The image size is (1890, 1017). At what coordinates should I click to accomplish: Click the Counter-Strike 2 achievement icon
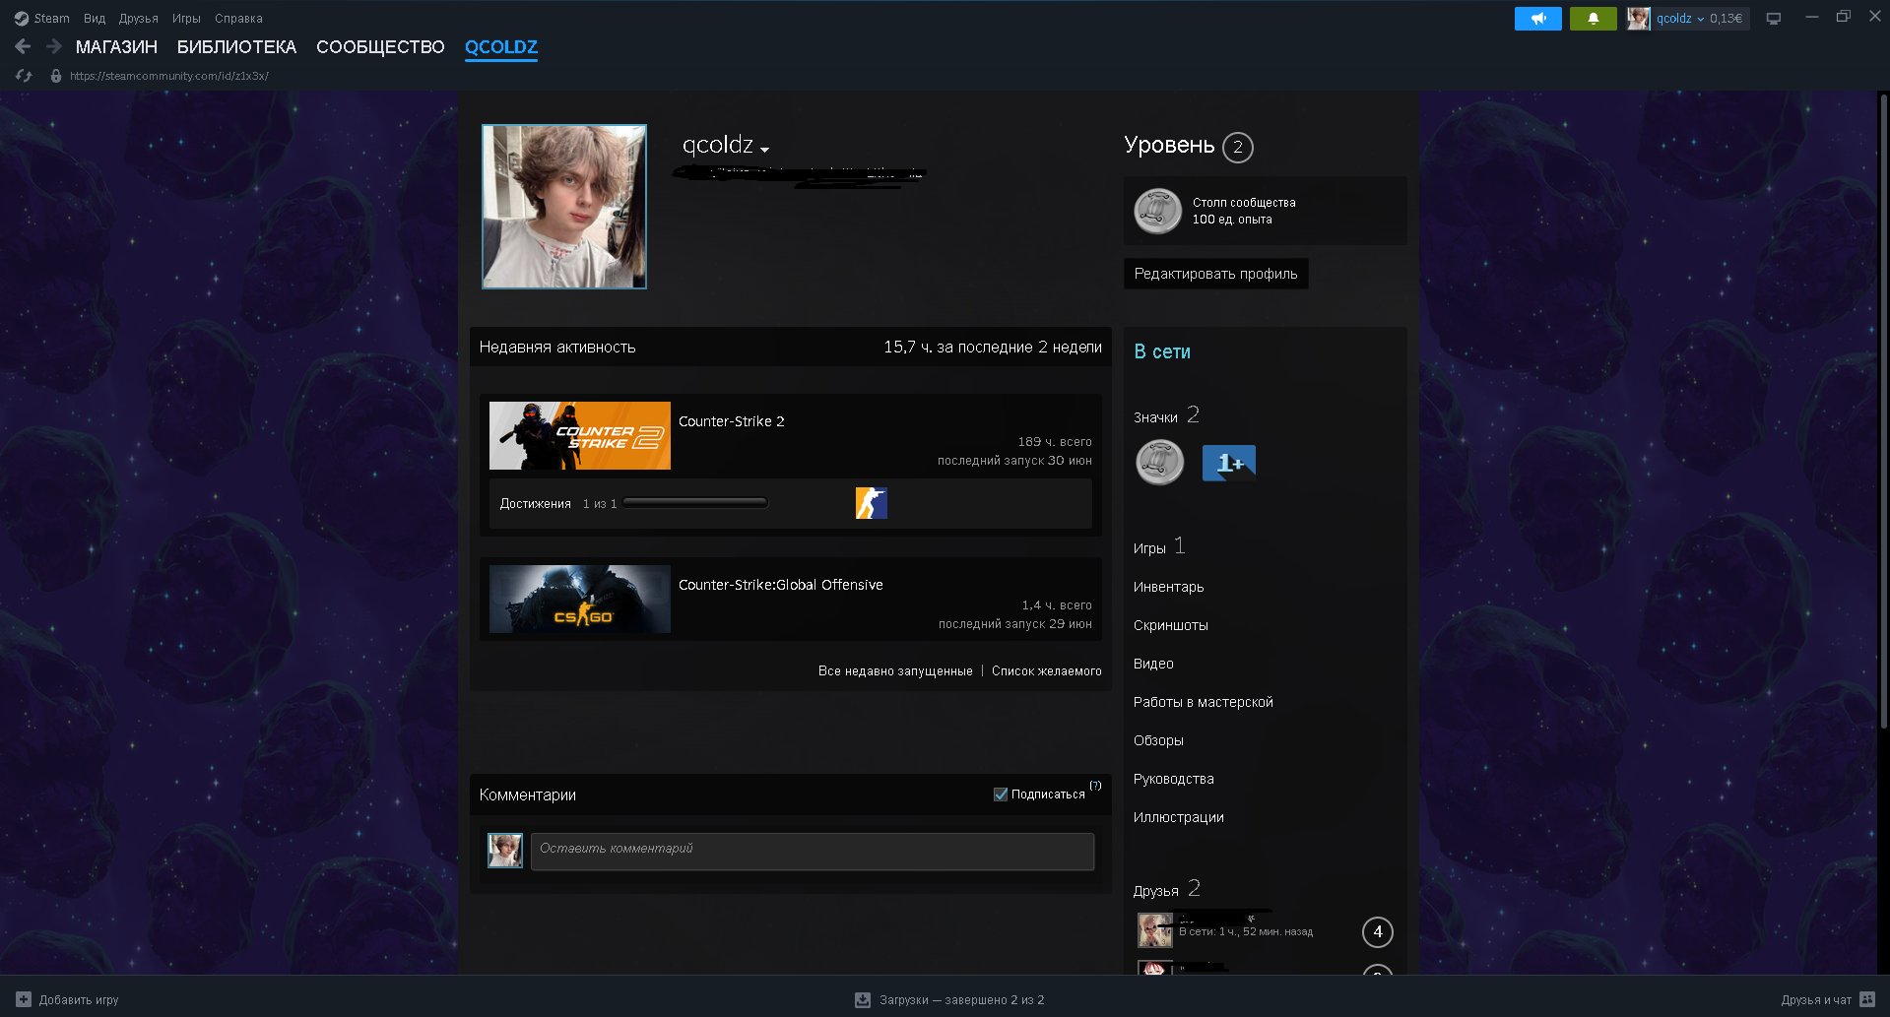click(x=872, y=503)
